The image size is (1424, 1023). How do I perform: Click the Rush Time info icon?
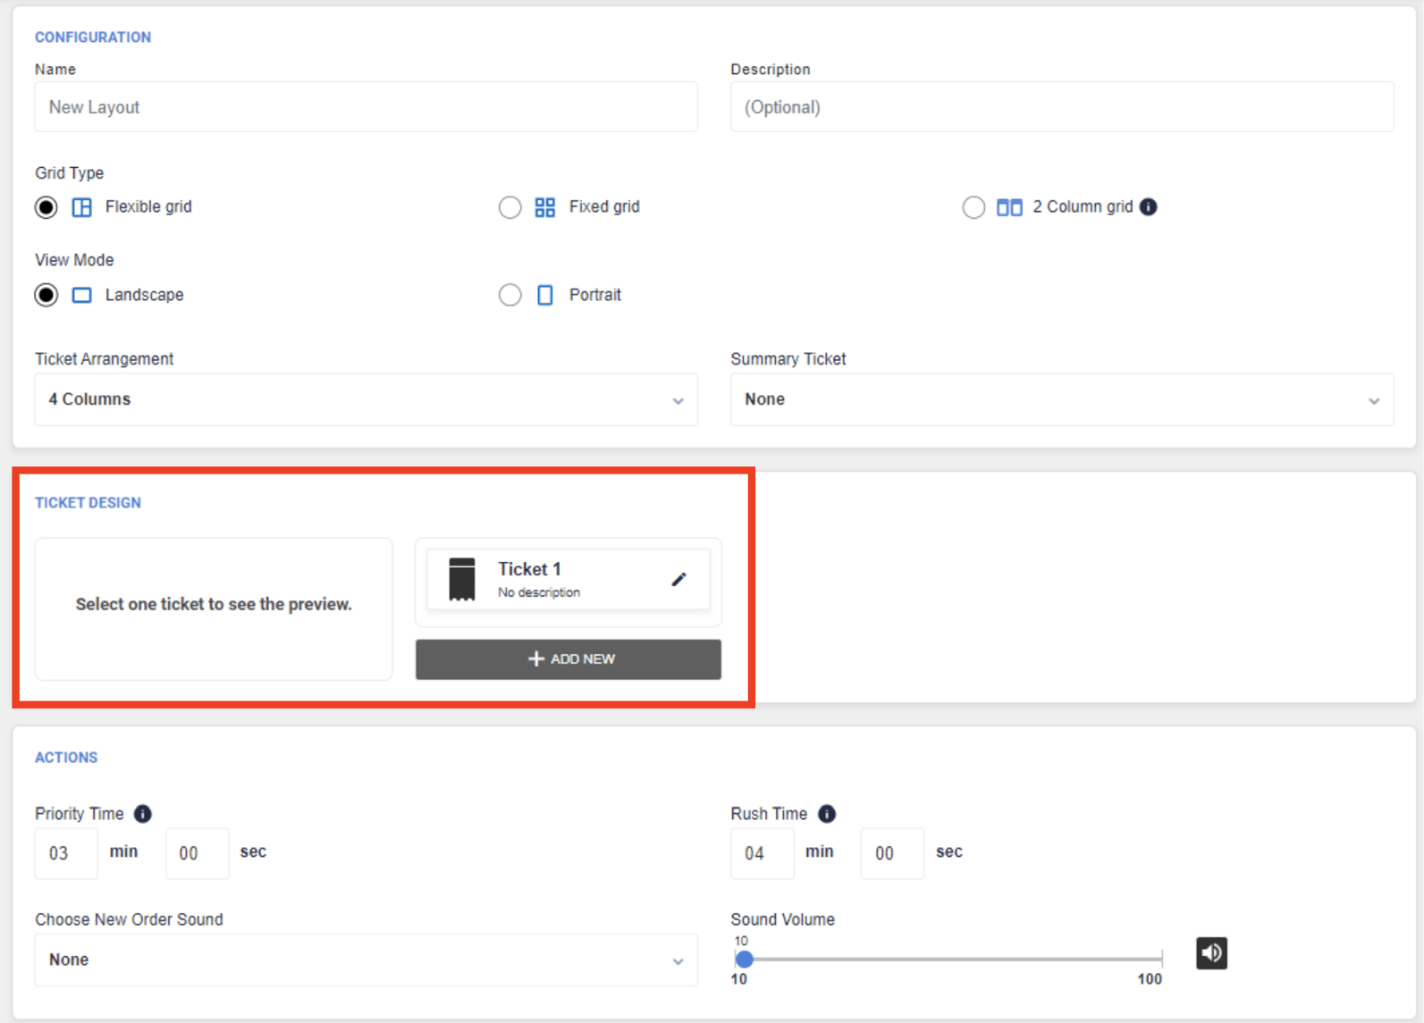(x=827, y=814)
